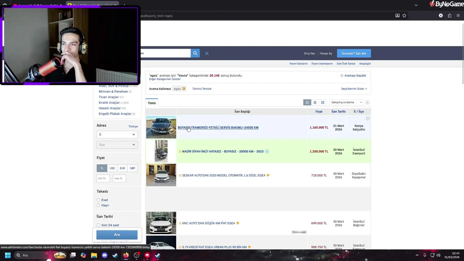Viewport: 464px width, 261px height.
Task: Choose USD as the price currency
Action: (x=112, y=168)
